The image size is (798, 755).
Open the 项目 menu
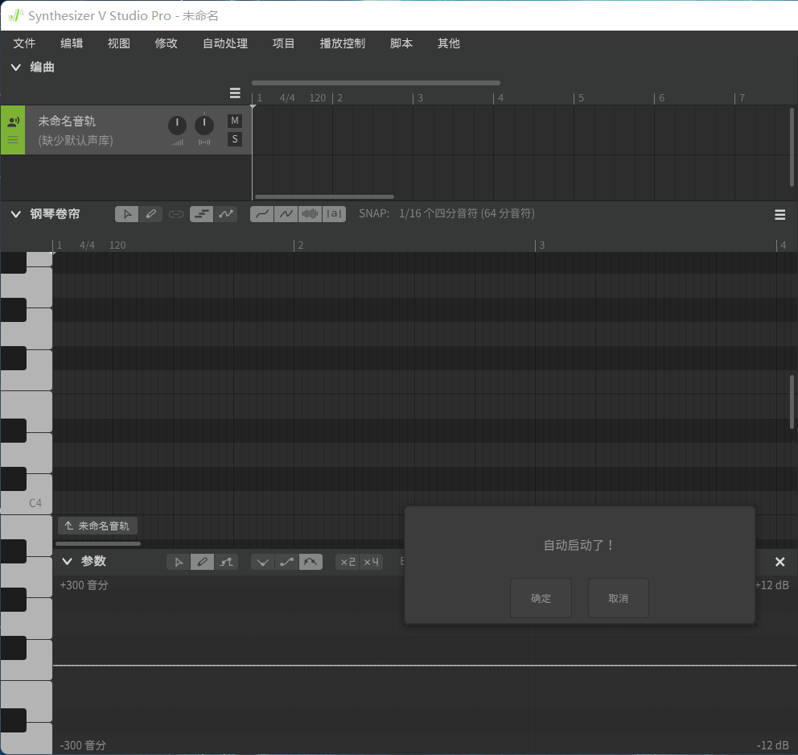tap(283, 43)
